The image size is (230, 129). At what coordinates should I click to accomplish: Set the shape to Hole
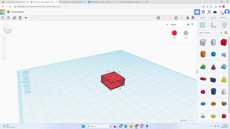(186, 33)
